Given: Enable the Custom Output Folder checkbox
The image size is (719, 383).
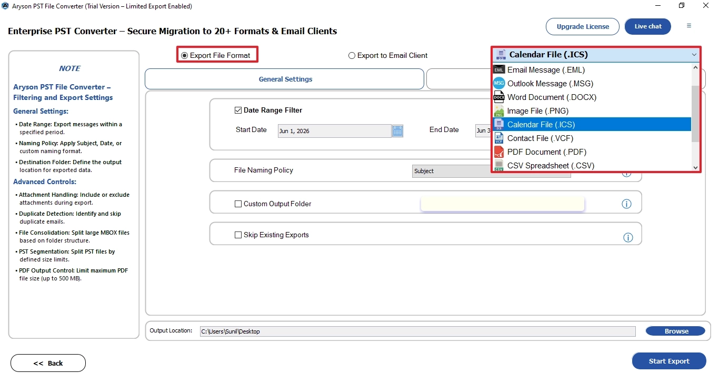Looking at the screenshot, I should [x=238, y=204].
